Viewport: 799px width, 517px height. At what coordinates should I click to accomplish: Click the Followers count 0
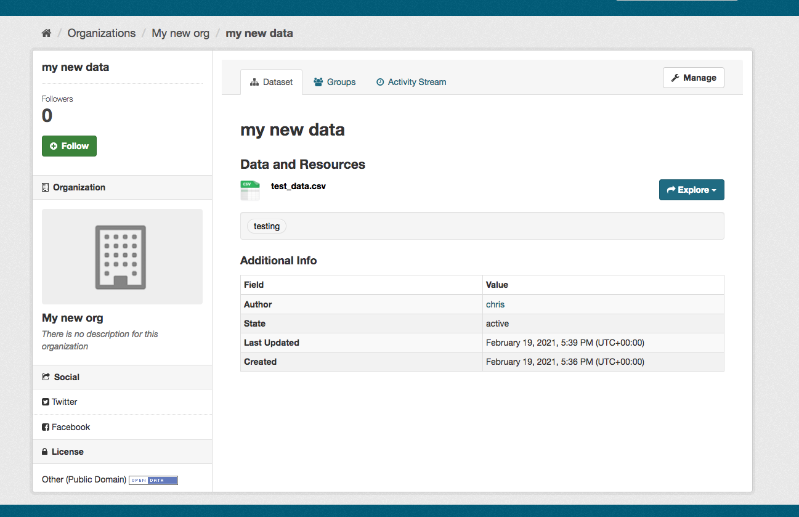coord(47,116)
